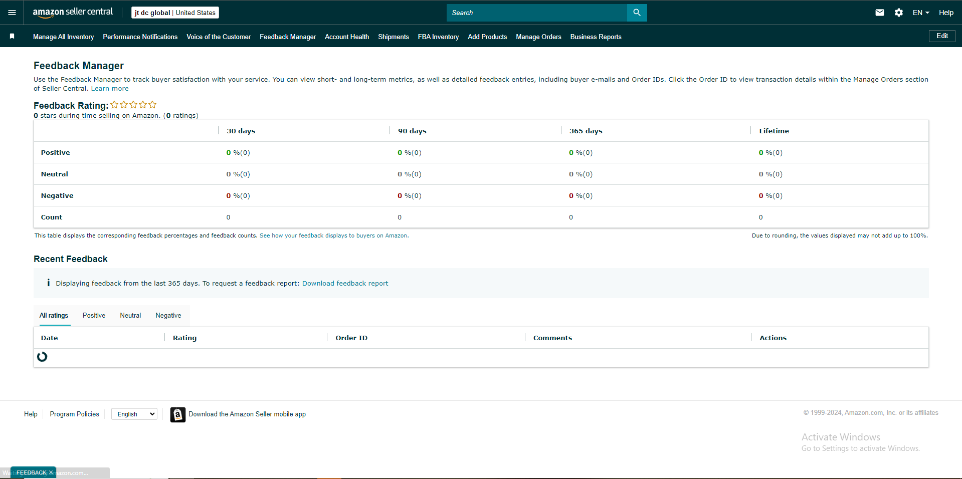Click the Amazon Seller mobile app icon
This screenshot has height=479, width=962.
coord(177,414)
